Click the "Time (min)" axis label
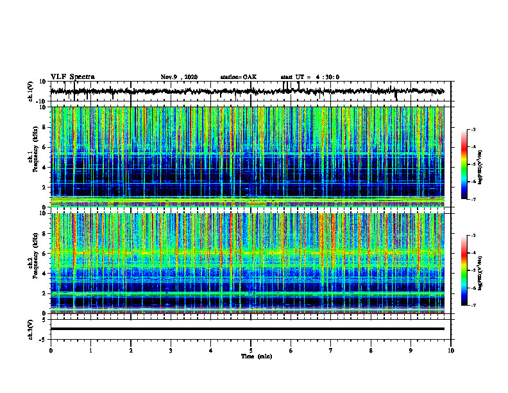Viewport: 508px width, 393px height. (257, 356)
